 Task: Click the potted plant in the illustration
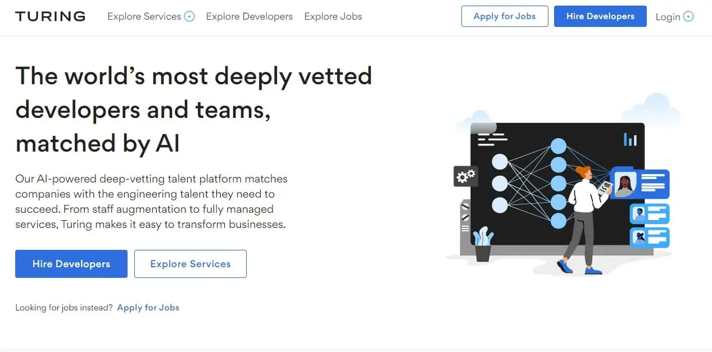tap(482, 244)
